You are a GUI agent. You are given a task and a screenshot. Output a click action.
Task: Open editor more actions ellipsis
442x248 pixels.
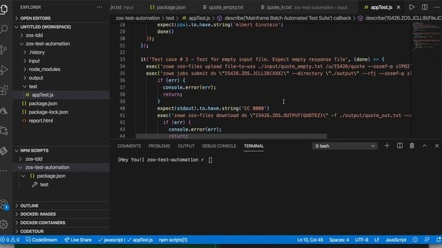click(437, 7)
